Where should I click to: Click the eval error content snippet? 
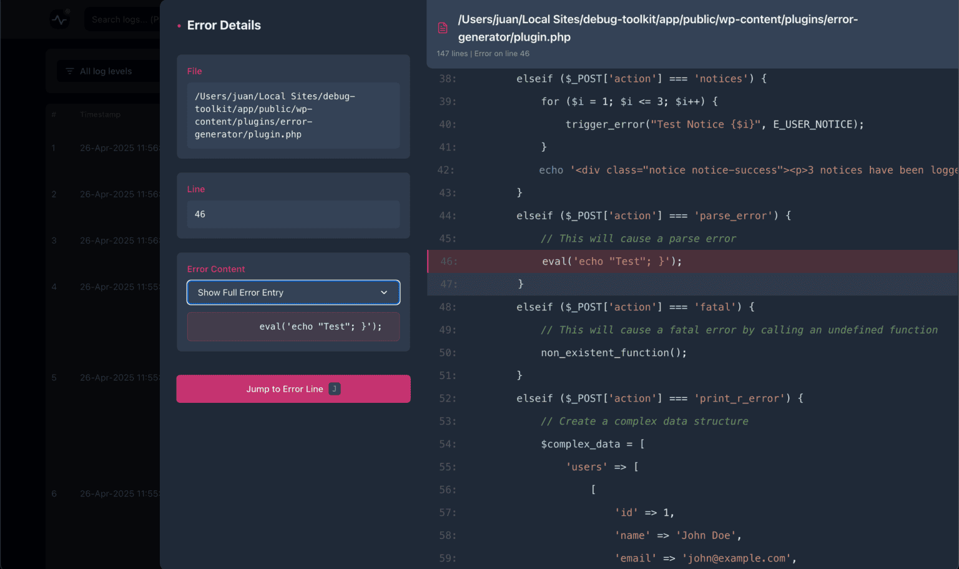[293, 326]
